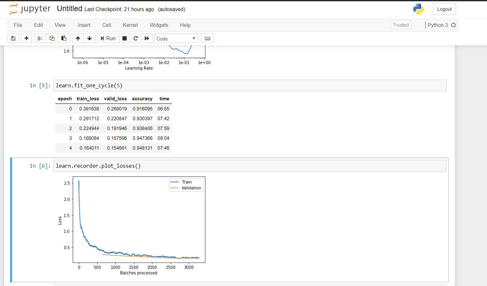487x286 pixels.
Task: Select the In [5] cell prompt
Action: tap(40, 86)
